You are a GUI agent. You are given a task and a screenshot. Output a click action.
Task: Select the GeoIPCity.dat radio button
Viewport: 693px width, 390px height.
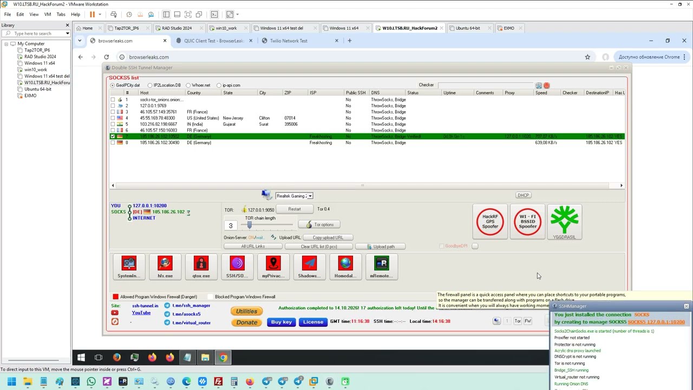tap(113, 85)
